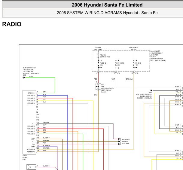Viewport: 183px width, 170px height.
Task: Click the 'ORG' wire label at pin 16
Action: tap(44, 130)
